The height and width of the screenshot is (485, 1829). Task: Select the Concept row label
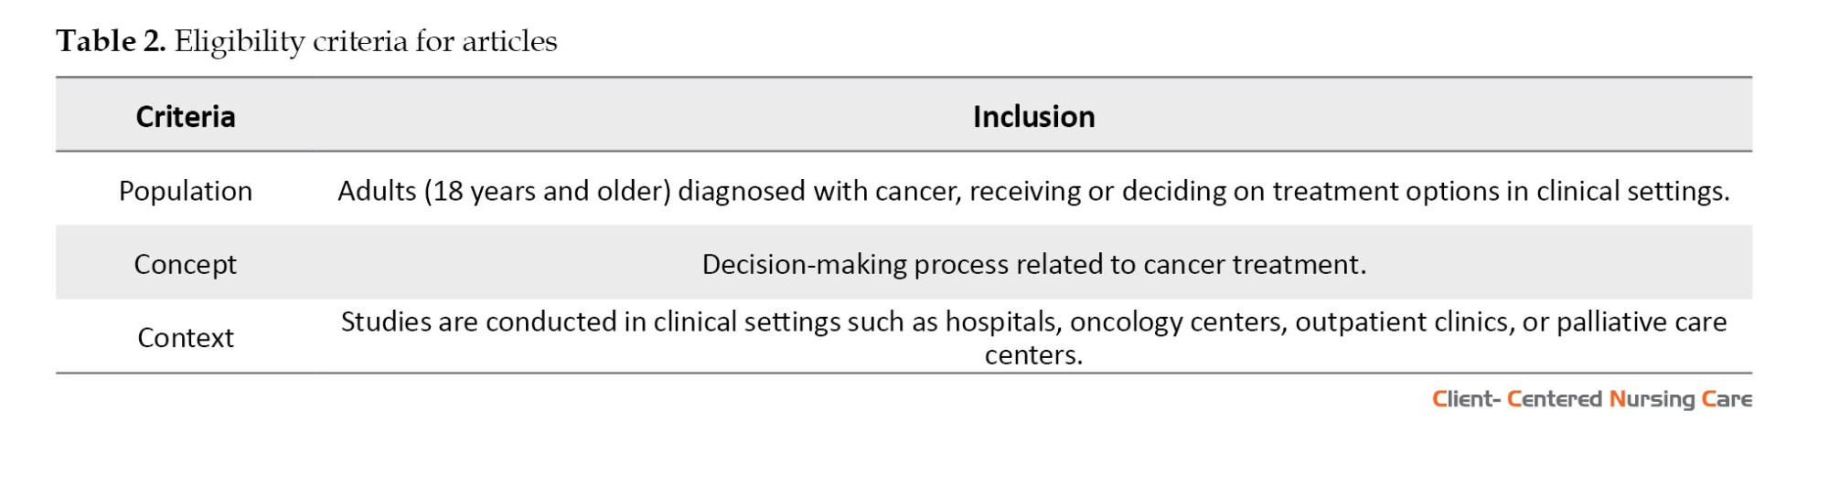click(x=186, y=264)
